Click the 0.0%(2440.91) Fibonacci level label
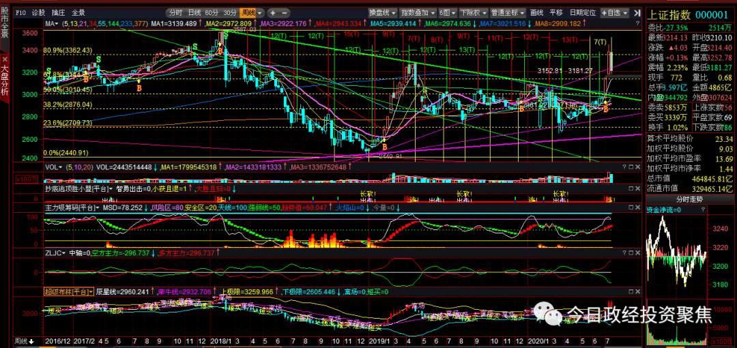The width and height of the screenshot is (737, 348). coord(66,153)
